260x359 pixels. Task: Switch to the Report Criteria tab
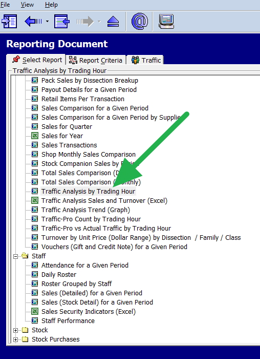tap(96, 60)
